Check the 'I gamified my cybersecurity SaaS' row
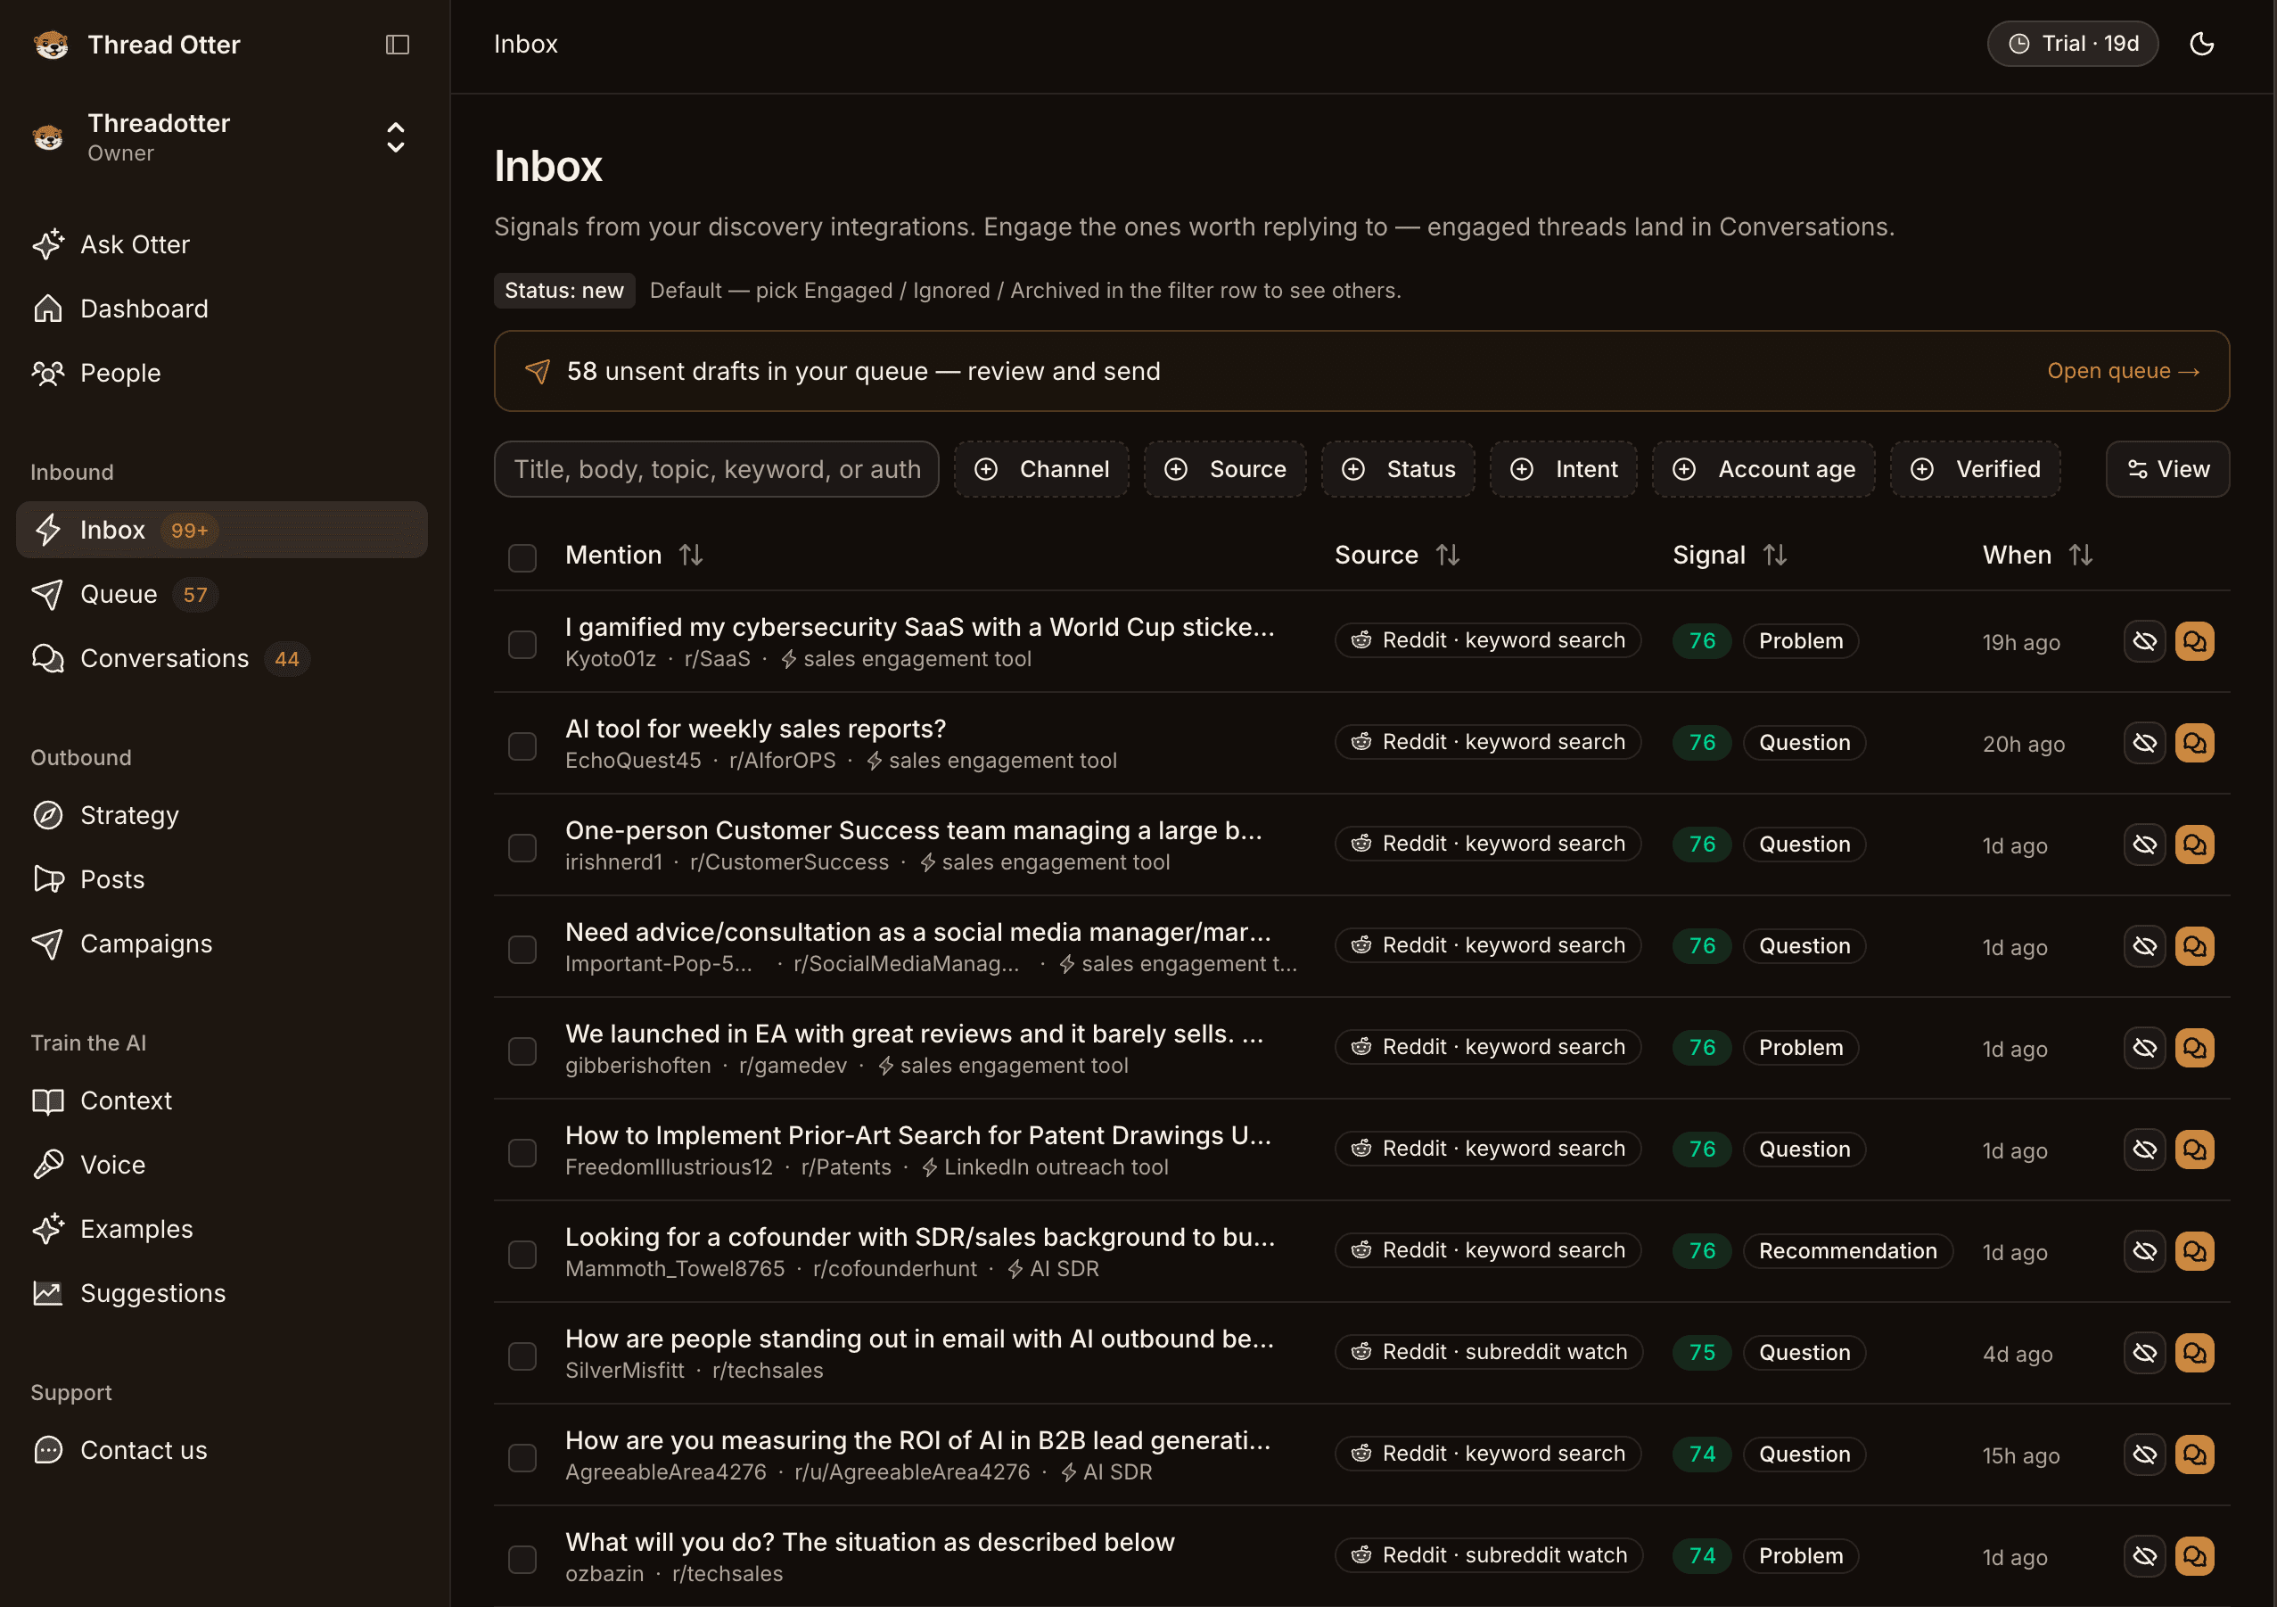Viewport: 2277px width, 1607px height. pyautogui.click(x=522, y=644)
